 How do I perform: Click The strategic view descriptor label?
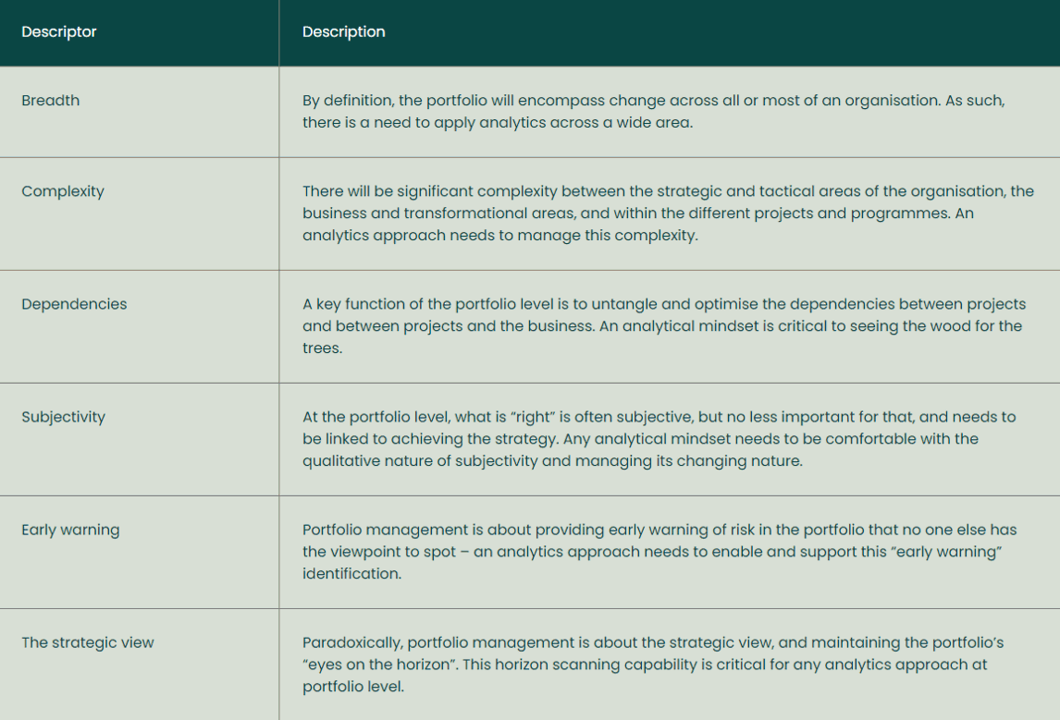click(x=88, y=642)
